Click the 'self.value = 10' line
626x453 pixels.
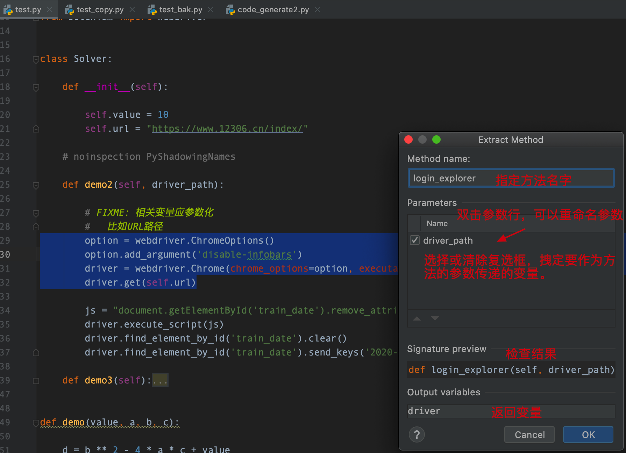127,115
